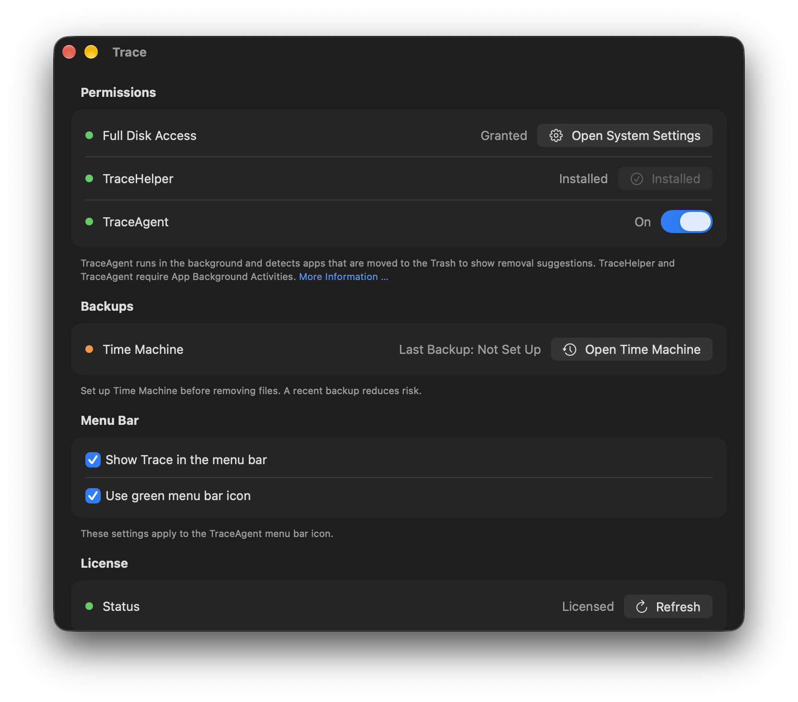Screen dimensions: 798x702
Task: Click the 'Menu Bar' section heading
Action: point(110,421)
